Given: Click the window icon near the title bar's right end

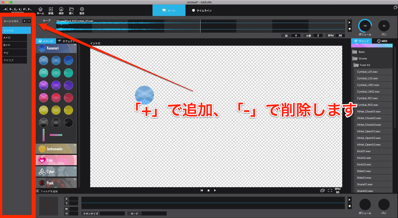Looking at the screenshot, I should (x=395, y=8).
